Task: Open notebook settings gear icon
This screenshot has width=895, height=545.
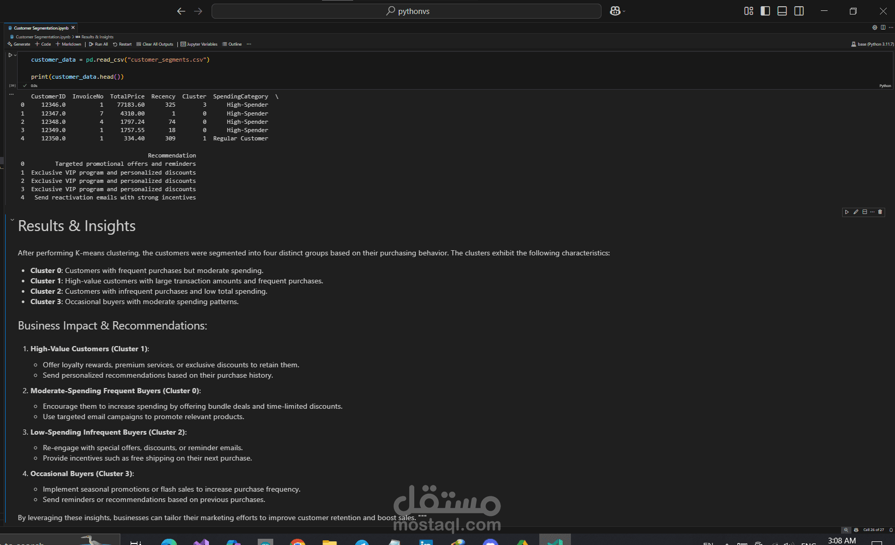Action: pyautogui.click(x=875, y=27)
